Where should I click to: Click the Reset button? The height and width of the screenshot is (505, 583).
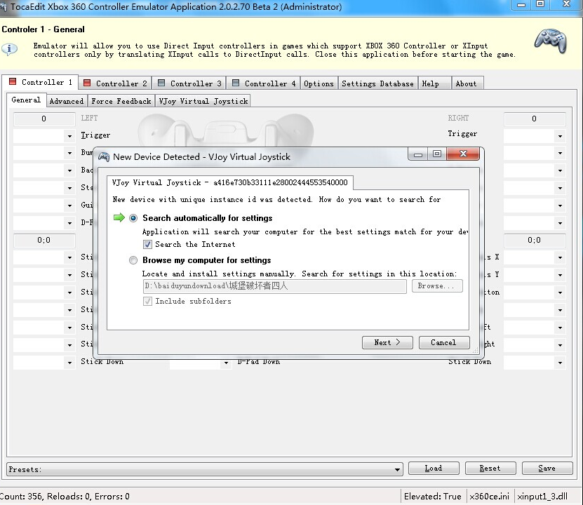click(x=490, y=469)
